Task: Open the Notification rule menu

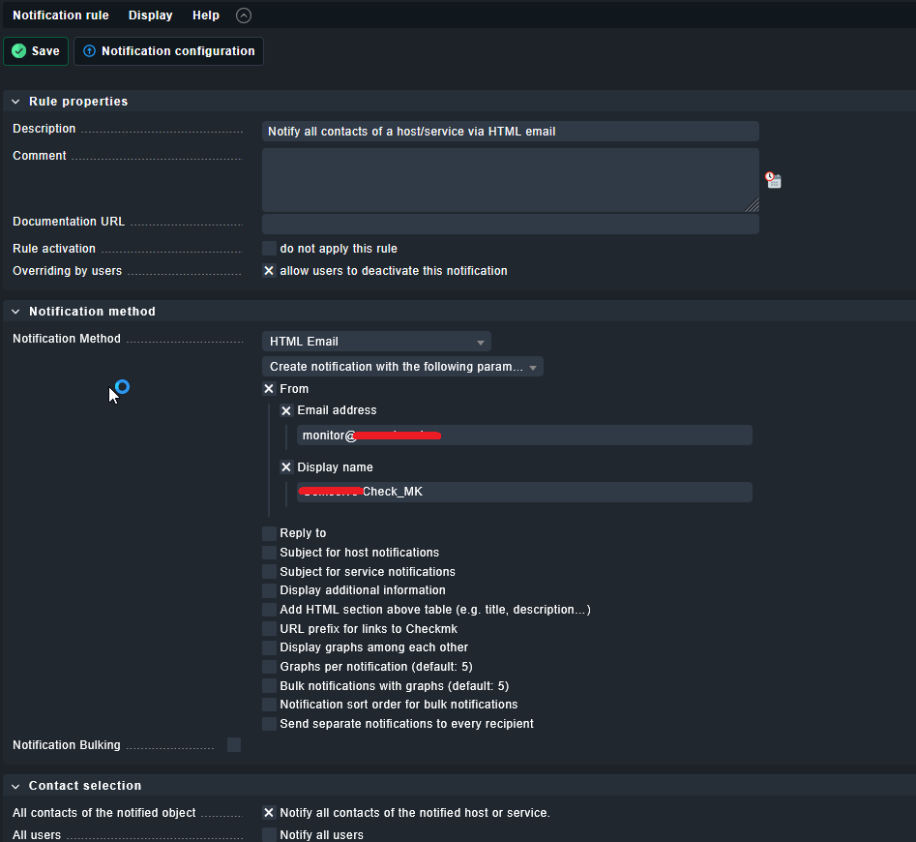Action: pyautogui.click(x=61, y=15)
